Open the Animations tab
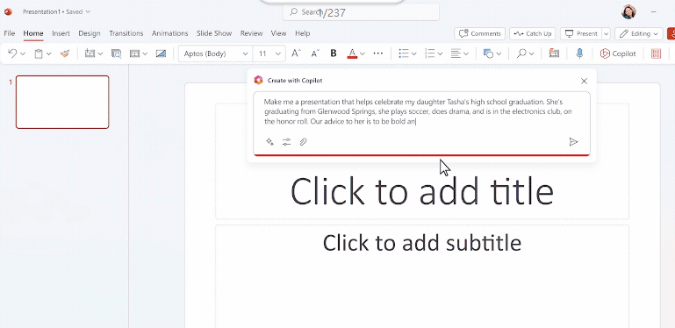Screen dimensions: 675x328 click(x=170, y=33)
